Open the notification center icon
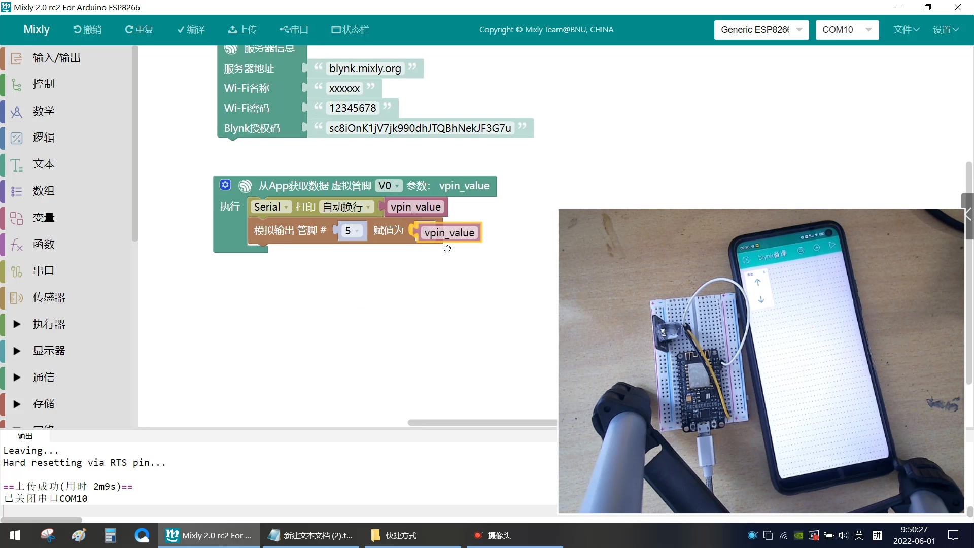Image resolution: width=974 pixels, height=548 pixels. 953,535
